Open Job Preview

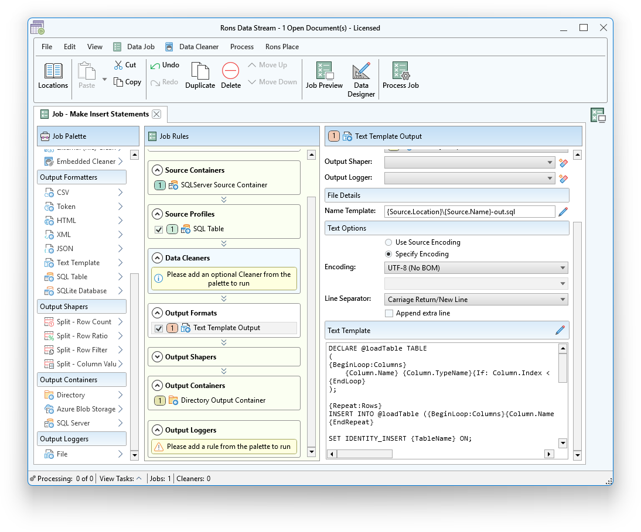click(324, 76)
